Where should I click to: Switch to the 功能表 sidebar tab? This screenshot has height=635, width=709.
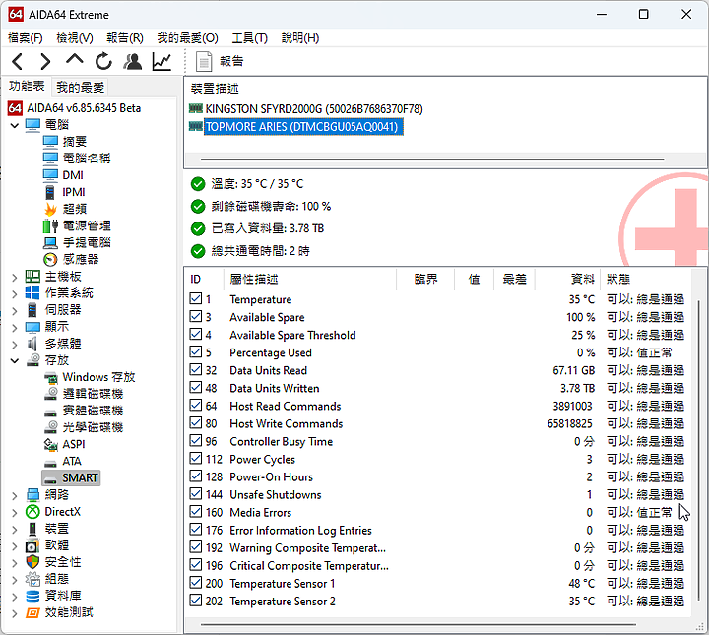[27, 86]
